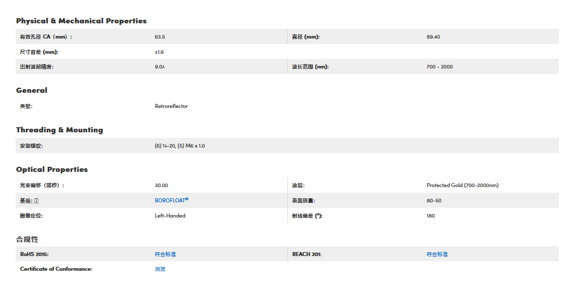Click the Physical & Mechanical Properties heading

click(81, 21)
